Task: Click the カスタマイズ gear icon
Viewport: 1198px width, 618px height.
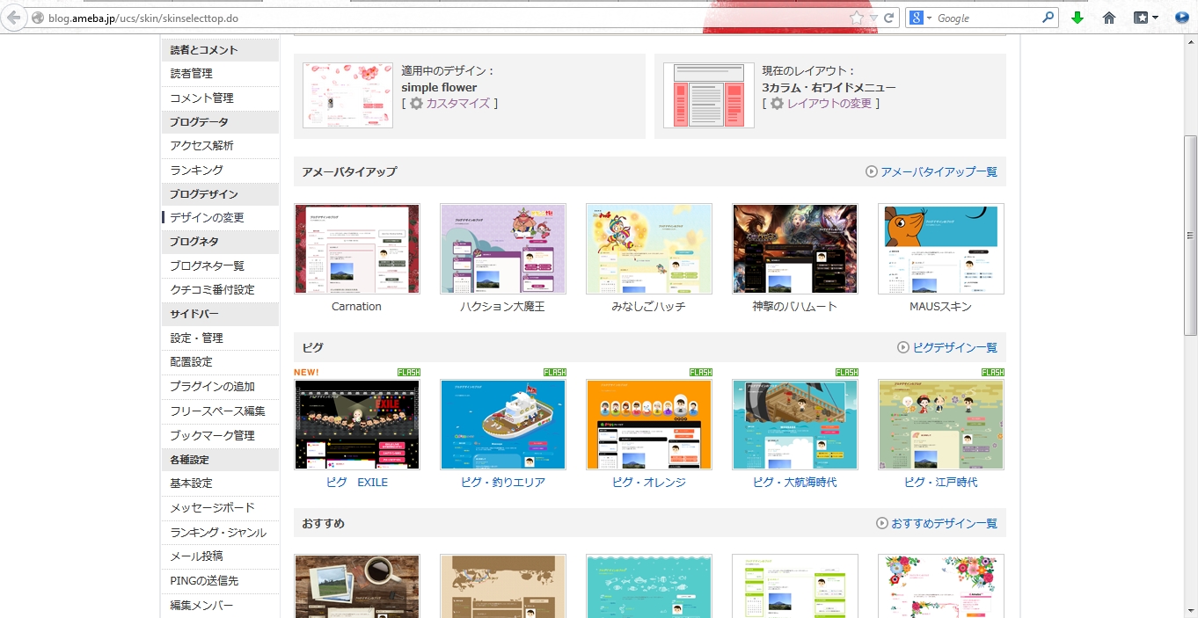Action: point(416,104)
